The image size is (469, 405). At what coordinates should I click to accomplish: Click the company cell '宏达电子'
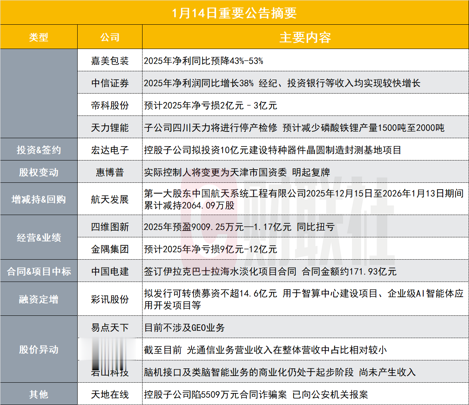tap(110, 150)
